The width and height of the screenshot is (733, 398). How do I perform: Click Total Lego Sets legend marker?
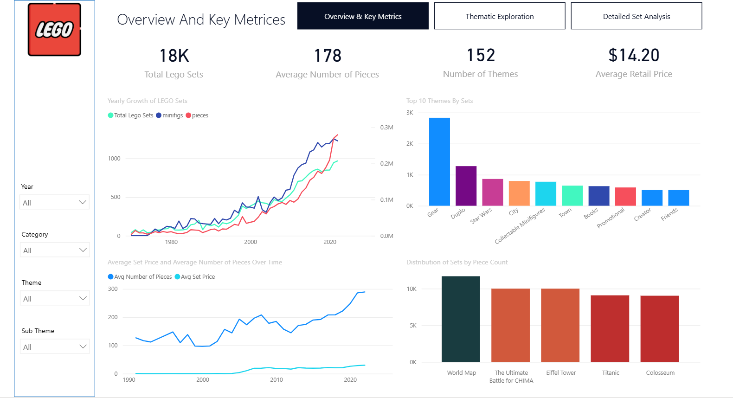pyautogui.click(x=110, y=116)
